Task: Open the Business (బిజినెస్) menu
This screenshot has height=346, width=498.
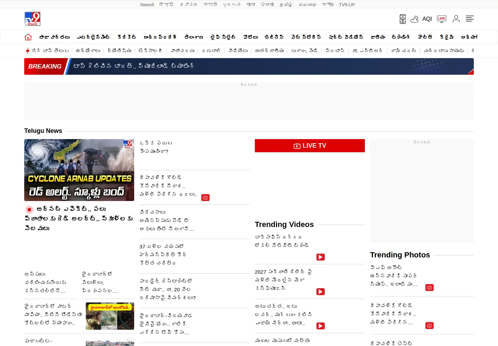Action: (274, 37)
